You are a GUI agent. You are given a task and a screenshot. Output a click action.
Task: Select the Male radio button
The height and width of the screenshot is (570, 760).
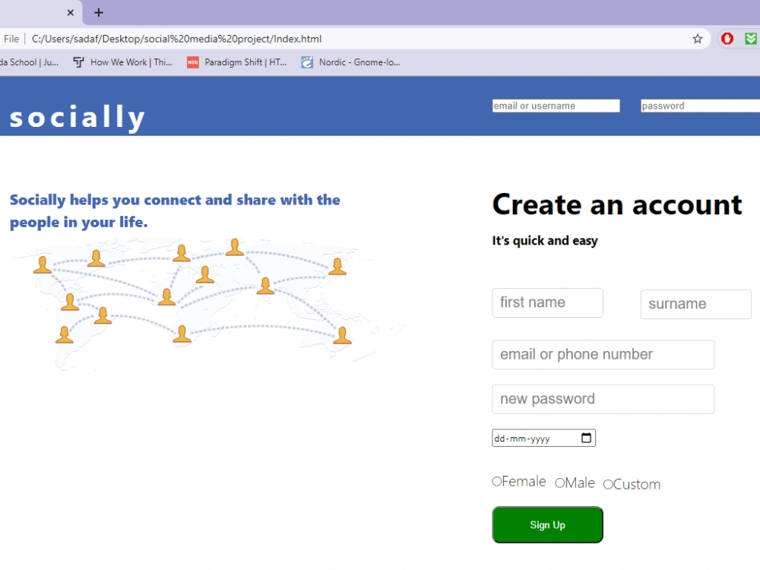pyautogui.click(x=560, y=483)
